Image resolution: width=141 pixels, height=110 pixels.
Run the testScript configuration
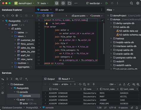[106, 3]
